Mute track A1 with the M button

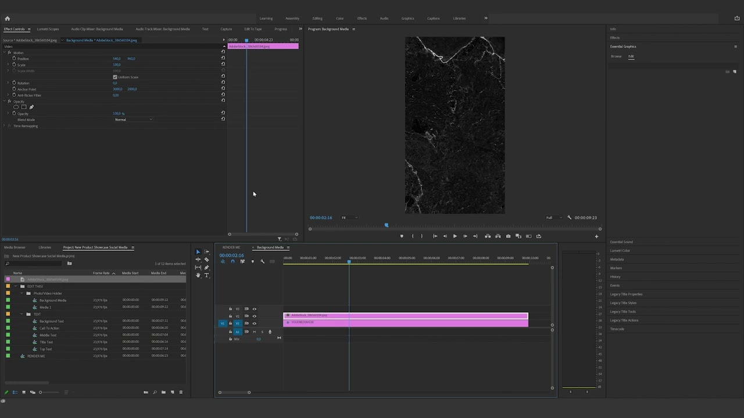254,332
